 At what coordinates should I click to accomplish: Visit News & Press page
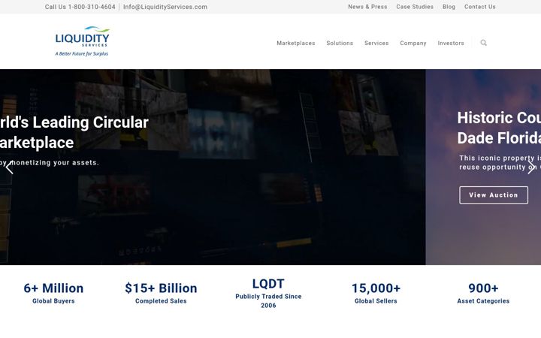click(x=367, y=7)
